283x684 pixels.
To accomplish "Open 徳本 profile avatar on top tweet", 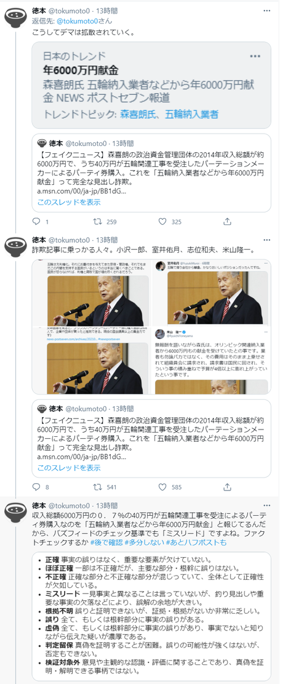I will tap(15, 17).
